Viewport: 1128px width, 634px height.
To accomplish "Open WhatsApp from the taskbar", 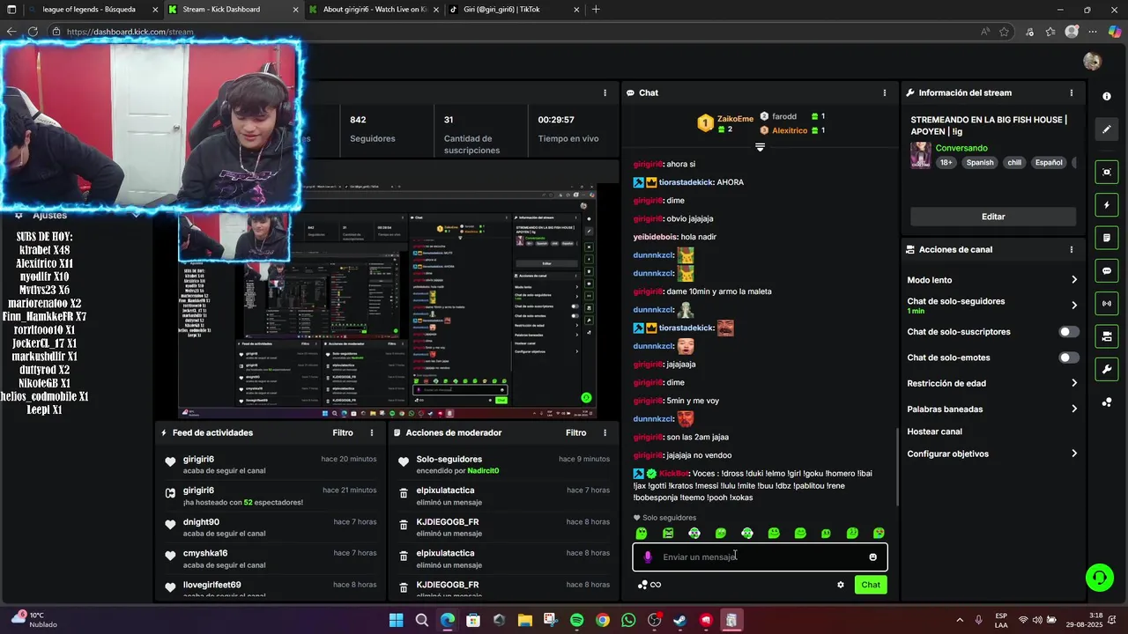I will [x=628, y=620].
